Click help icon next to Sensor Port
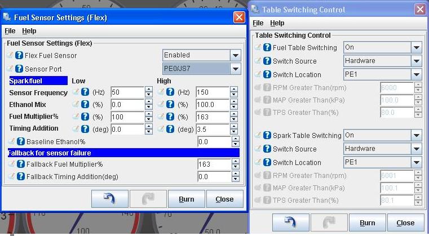The image size is (429, 236). click(19, 69)
